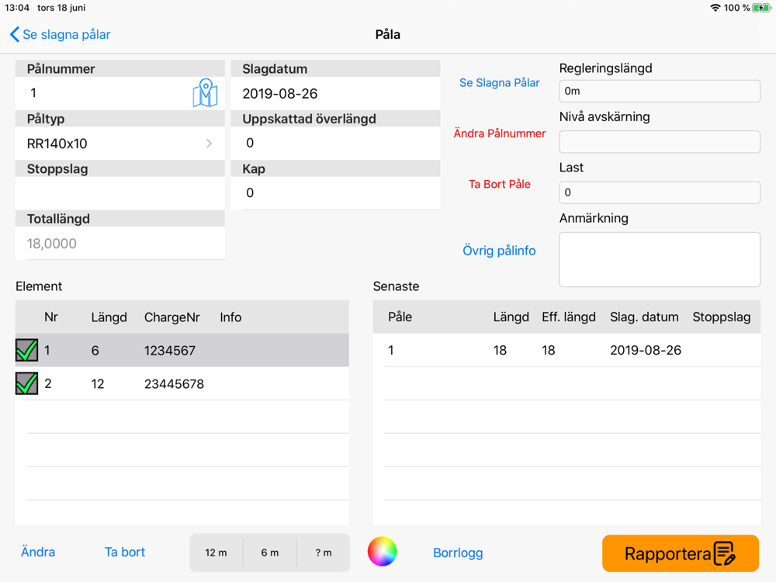Click the report icon on Rapportera button
The image size is (776, 582).
tap(725, 553)
